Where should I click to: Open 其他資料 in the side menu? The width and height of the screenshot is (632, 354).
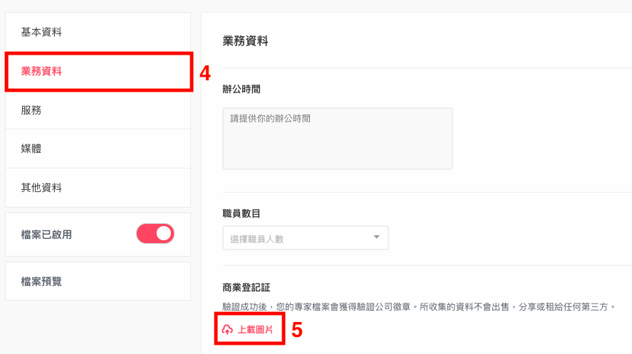[x=98, y=188]
